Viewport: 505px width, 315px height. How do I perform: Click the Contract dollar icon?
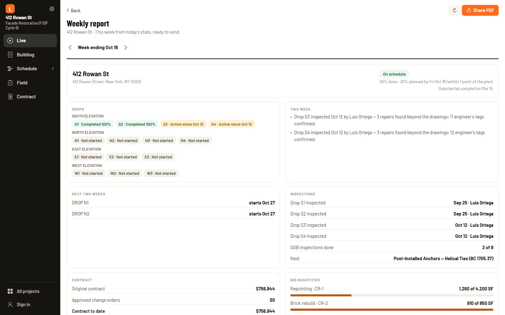pos(10,97)
